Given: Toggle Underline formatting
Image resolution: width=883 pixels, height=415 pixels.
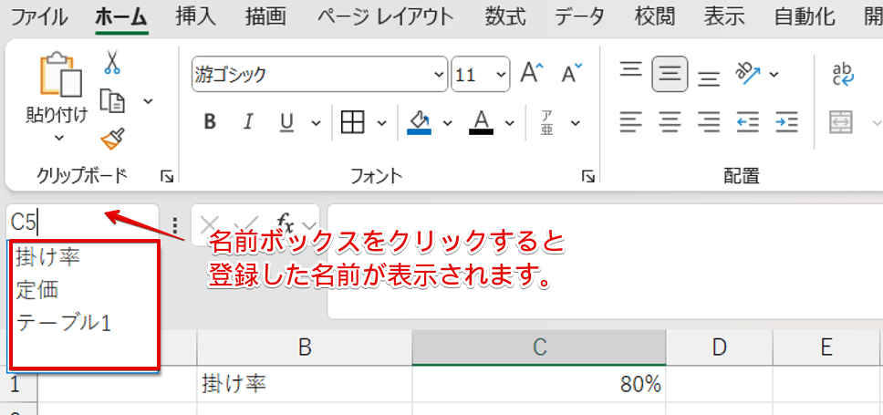Looking at the screenshot, I should click(287, 121).
